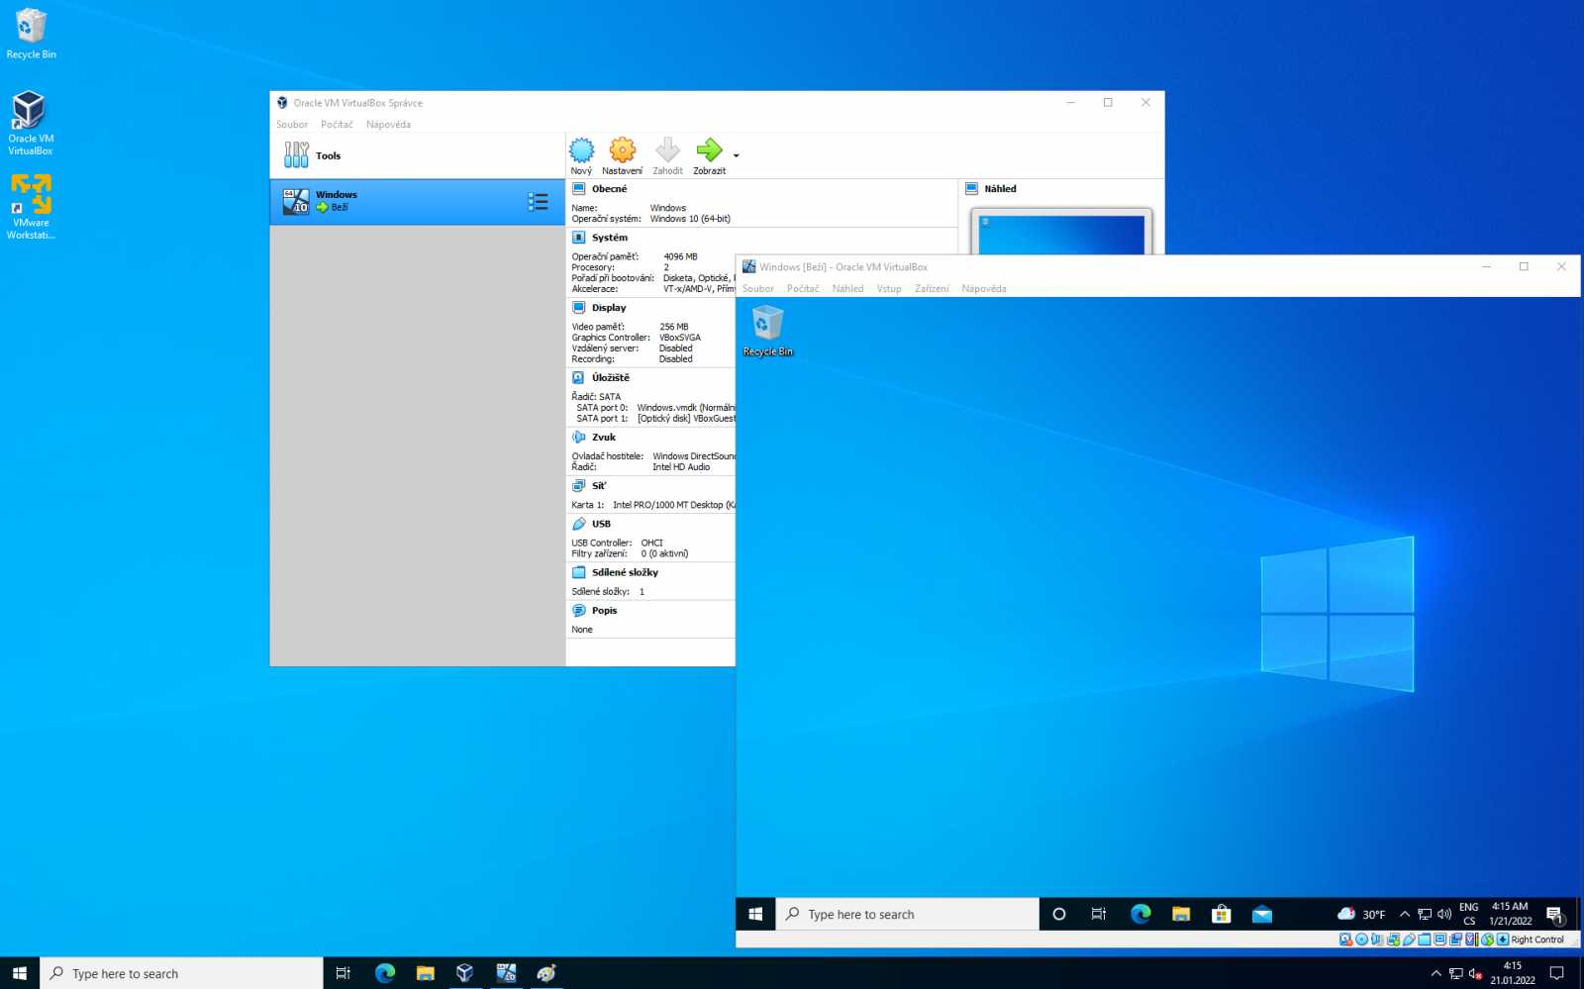Click VirtualBox Manager cube icon in host taskbar
1584x989 pixels.
click(464, 973)
